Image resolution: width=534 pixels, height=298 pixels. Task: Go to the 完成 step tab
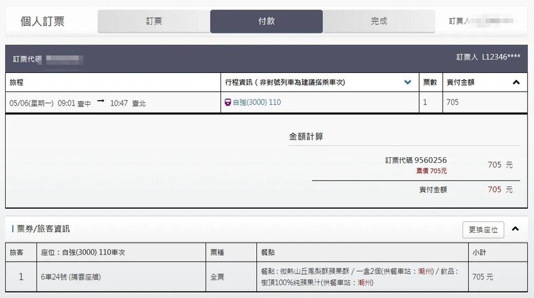click(x=379, y=21)
